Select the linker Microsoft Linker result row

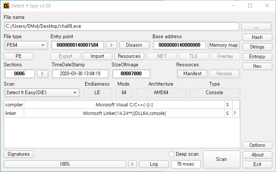click(124, 113)
